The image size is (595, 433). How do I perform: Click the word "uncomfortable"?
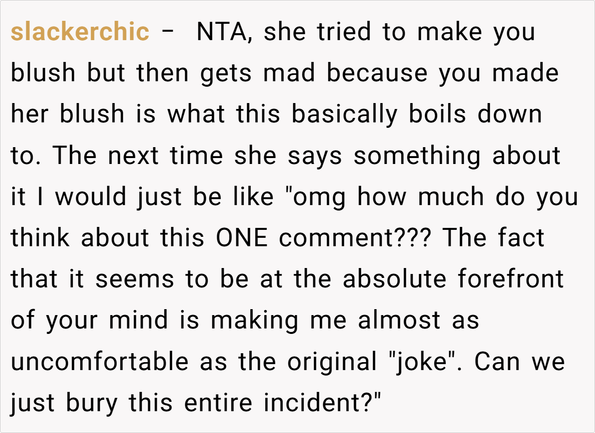pos(99,362)
